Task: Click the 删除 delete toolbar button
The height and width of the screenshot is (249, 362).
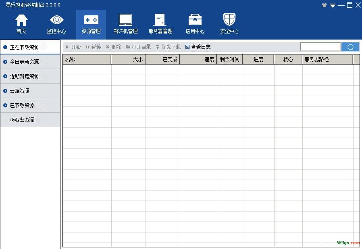Action: pyautogui.click(x=113, y=47)
